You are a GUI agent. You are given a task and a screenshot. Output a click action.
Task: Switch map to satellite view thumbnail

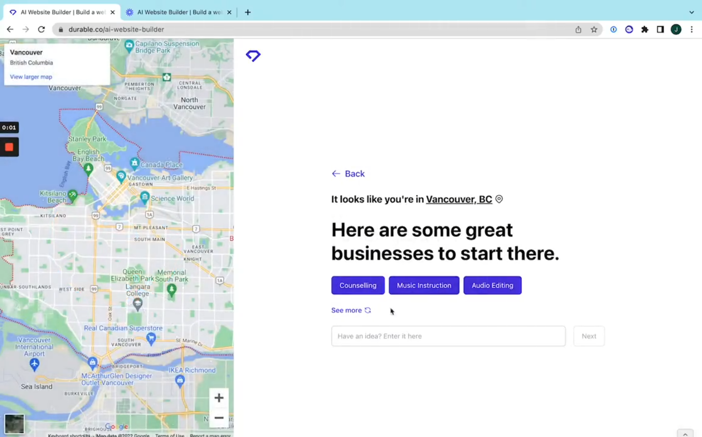click(x=14, y=423)
